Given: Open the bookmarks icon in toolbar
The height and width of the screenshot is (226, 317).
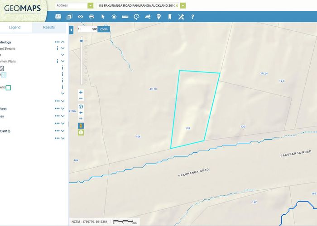Looking at the screenshot, I should [170, 17].
